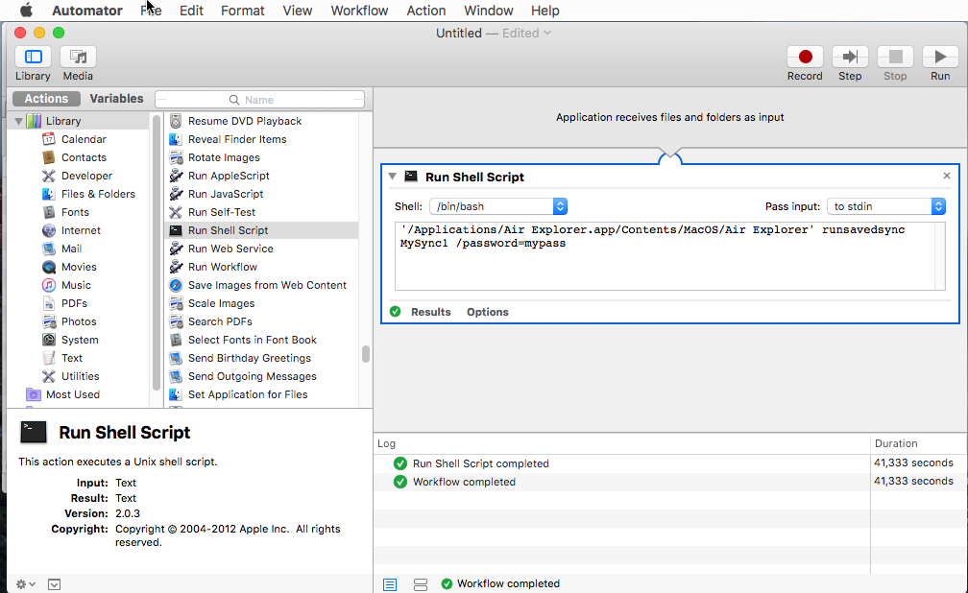Select Mail category in Library
968x593 pixels.
(71, 249)
